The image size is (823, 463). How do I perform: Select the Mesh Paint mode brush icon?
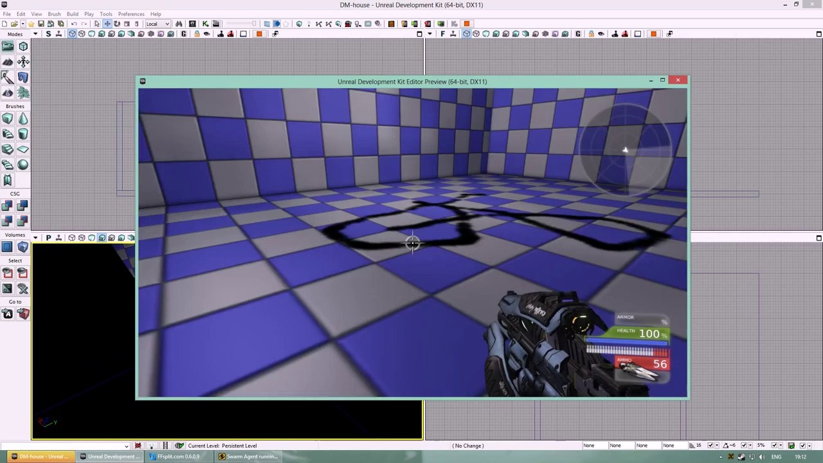[x=8, y=77]
